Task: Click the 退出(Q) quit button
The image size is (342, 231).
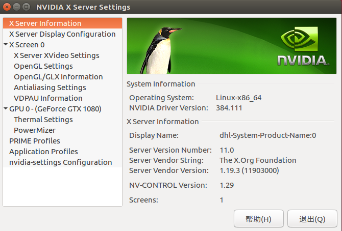Action: (312, 219)
